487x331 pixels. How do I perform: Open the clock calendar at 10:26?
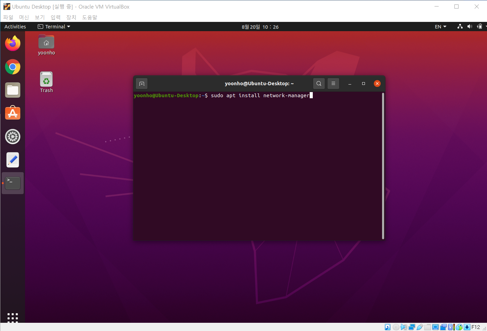coord(260,27)
